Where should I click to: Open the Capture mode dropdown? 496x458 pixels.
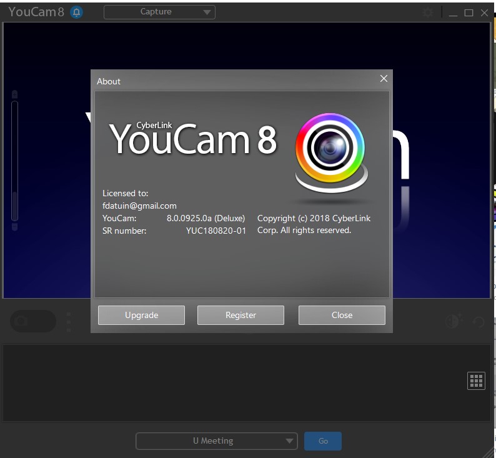159,12
